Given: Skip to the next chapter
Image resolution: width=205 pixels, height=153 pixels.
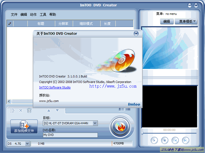Looking at the screenshot, I should pos(186,141).
